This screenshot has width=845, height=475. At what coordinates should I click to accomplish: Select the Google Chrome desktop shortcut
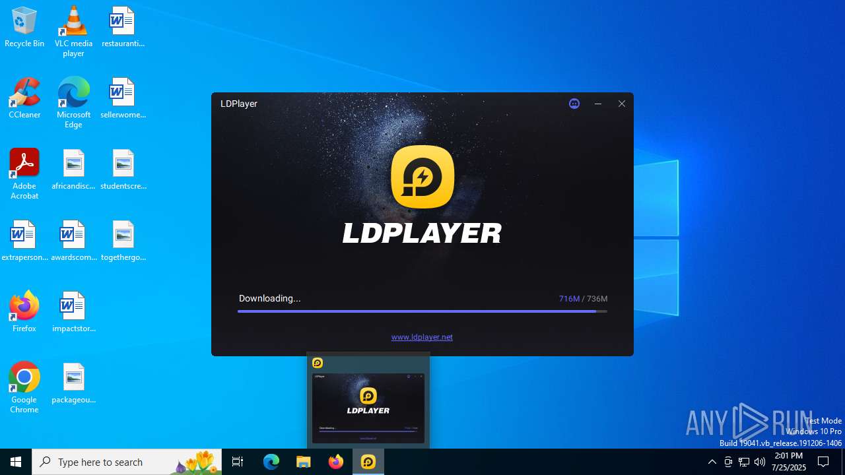click(24, 388)
